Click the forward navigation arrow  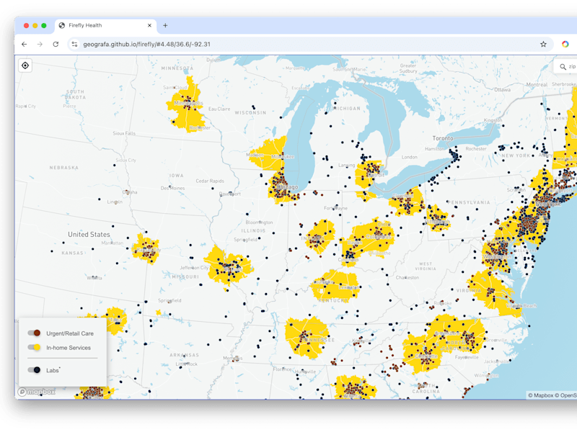point(40,45)
